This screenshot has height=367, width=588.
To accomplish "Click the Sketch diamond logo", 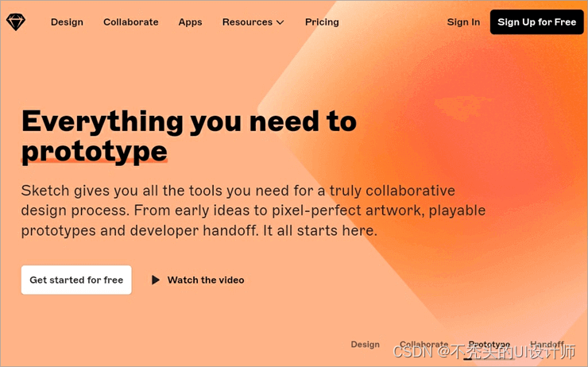I will [16, 22].
